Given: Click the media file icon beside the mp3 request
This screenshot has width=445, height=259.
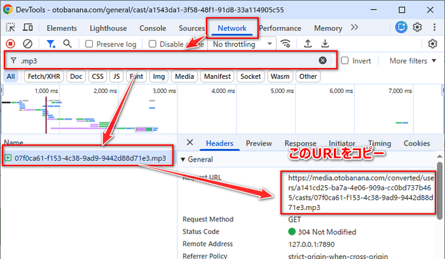Looking at the screenshot, I should 8,158.
